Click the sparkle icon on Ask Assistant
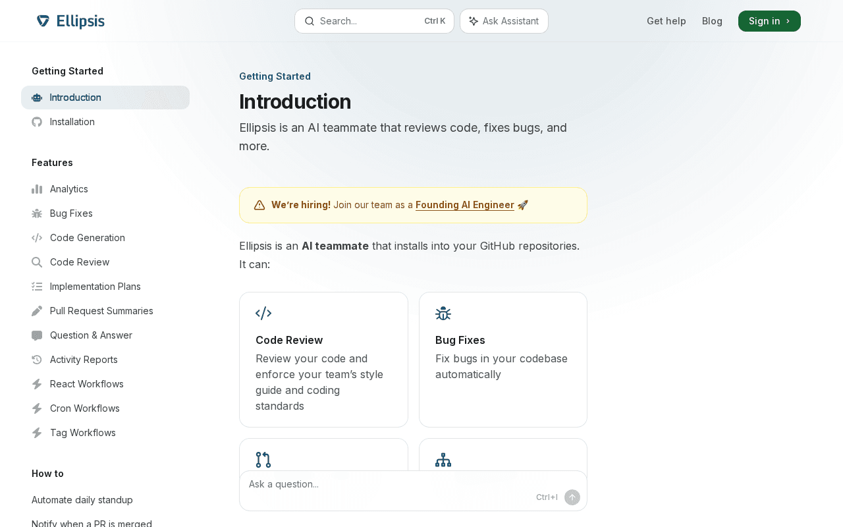This screenshot has height=527, width=843. (x=474, y=21)
